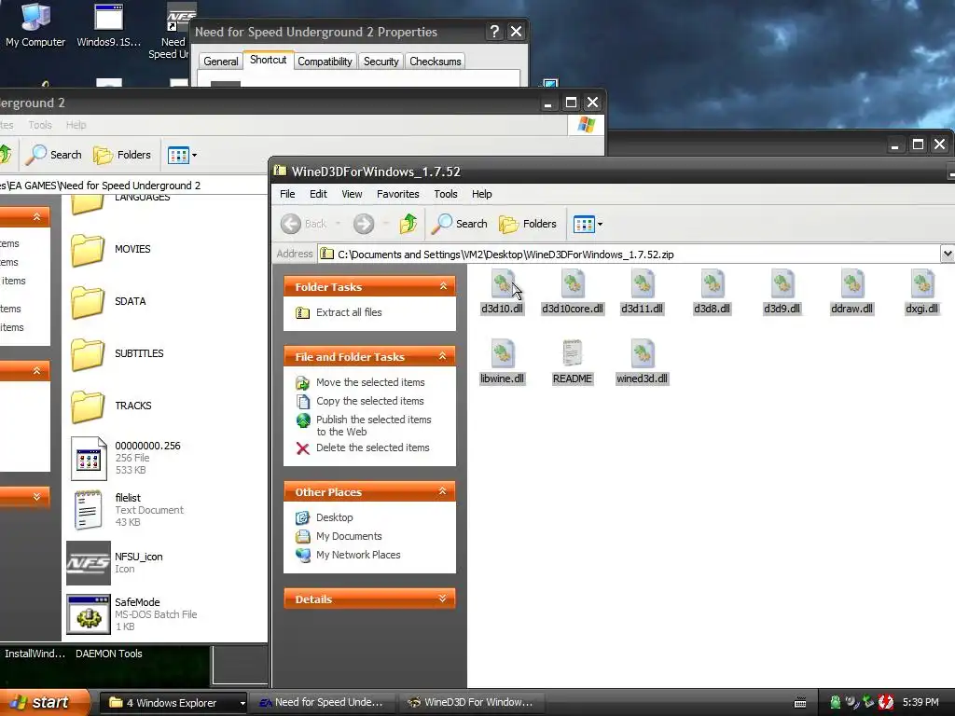
Task: Open Favorites menu in WineD3D window
Action: click(x=397, y=194)
